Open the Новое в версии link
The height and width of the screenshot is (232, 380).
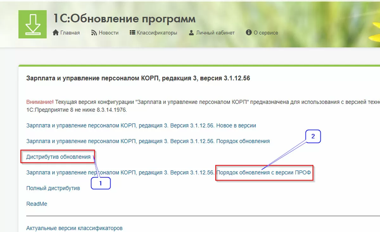tap(141, 125)
